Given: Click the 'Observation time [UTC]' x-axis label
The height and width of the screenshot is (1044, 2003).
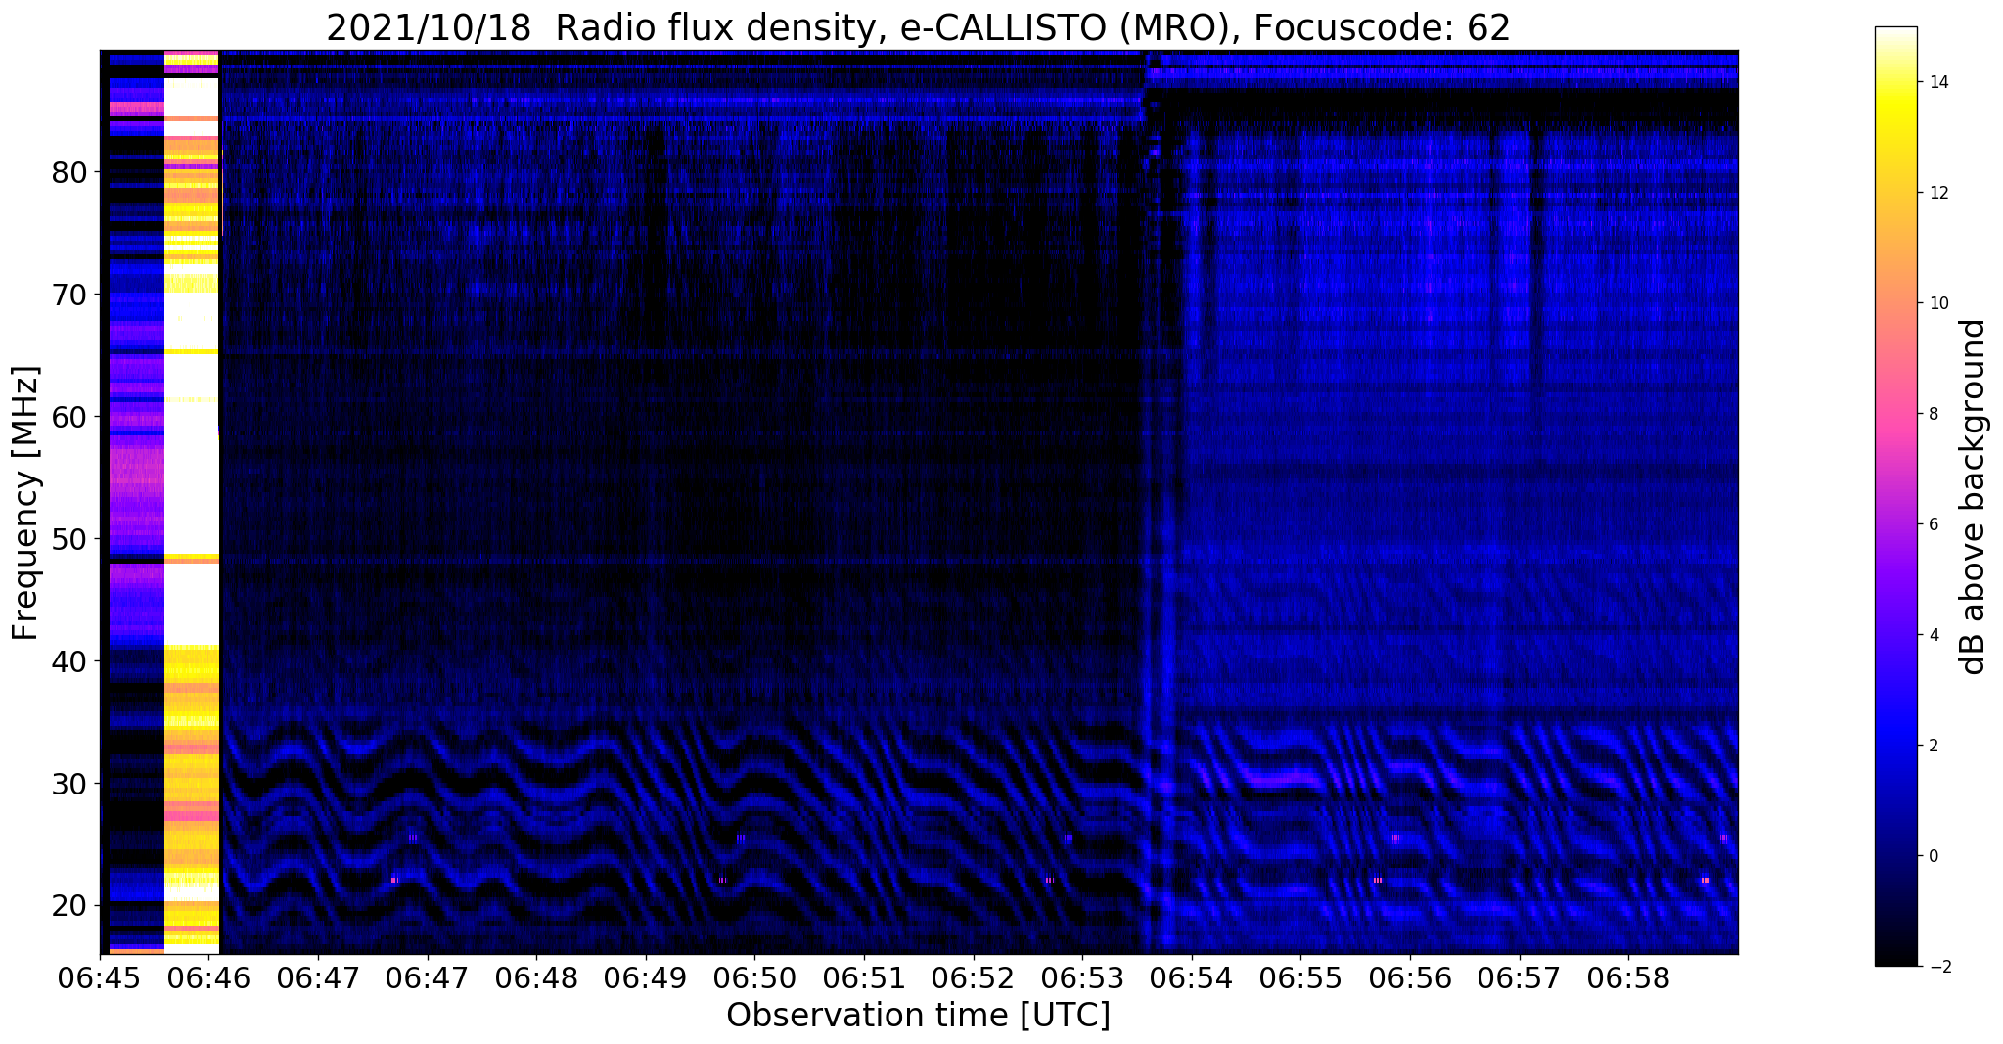Looking at the screenshot, I should (x=918, y=1016).
